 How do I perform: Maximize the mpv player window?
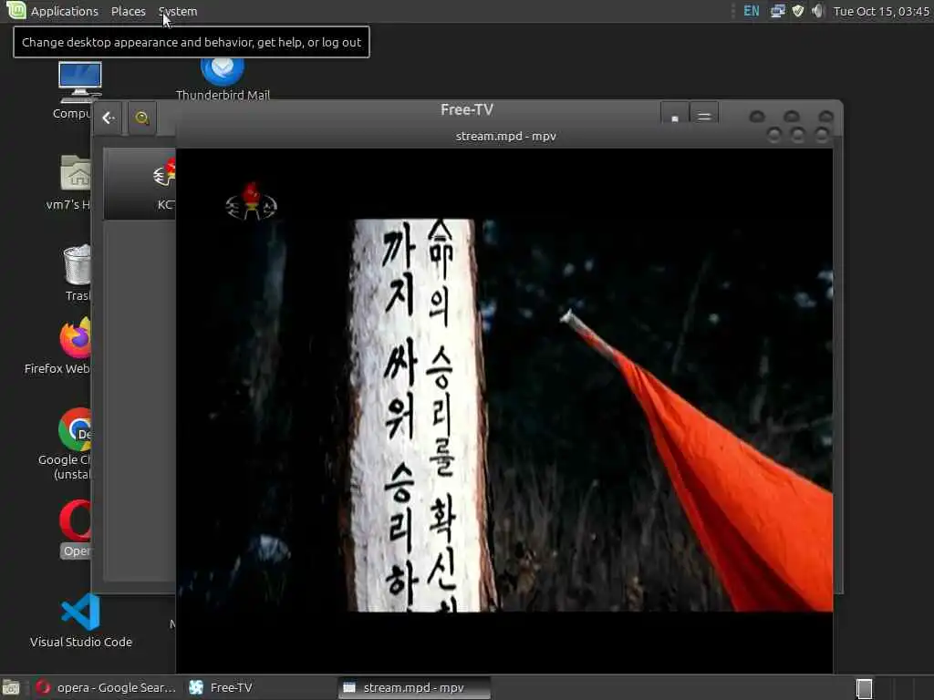(x=797, y=136)
